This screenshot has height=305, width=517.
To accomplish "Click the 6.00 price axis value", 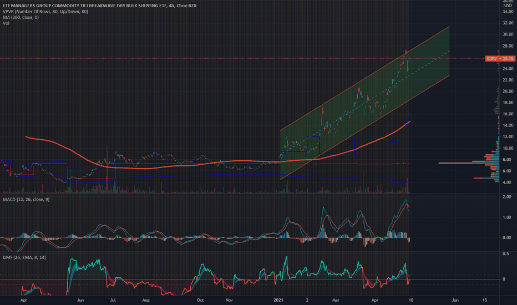I will click(508, 171).
